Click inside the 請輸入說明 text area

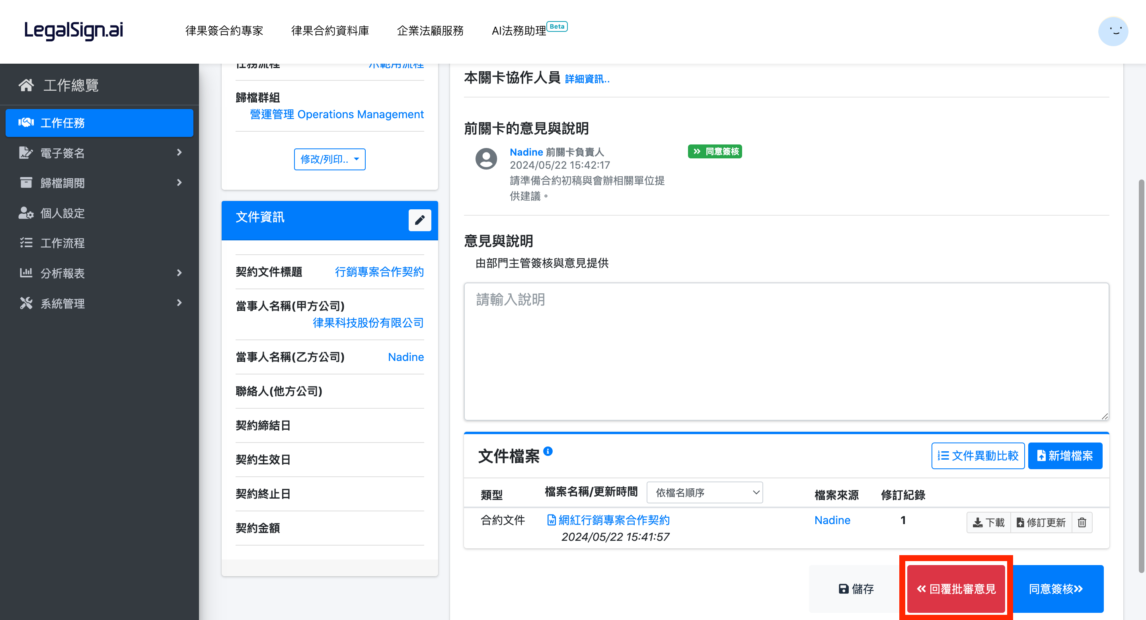786,351
